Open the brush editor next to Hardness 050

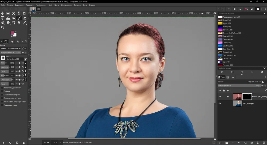[25, 59]
